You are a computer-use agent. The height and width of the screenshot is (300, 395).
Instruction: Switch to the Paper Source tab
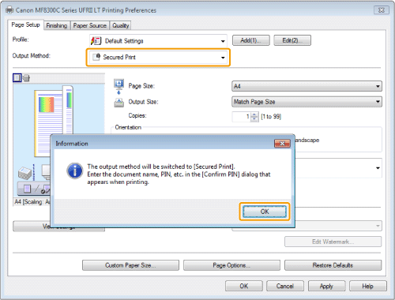[90, 25]
